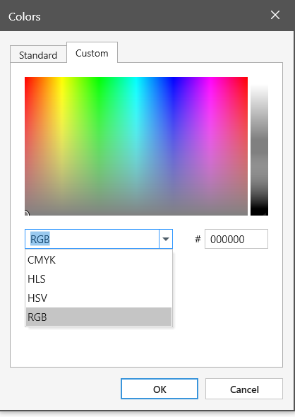Select the Custom tab
This screenshot has height=417, width=295.
coord(92,53)
